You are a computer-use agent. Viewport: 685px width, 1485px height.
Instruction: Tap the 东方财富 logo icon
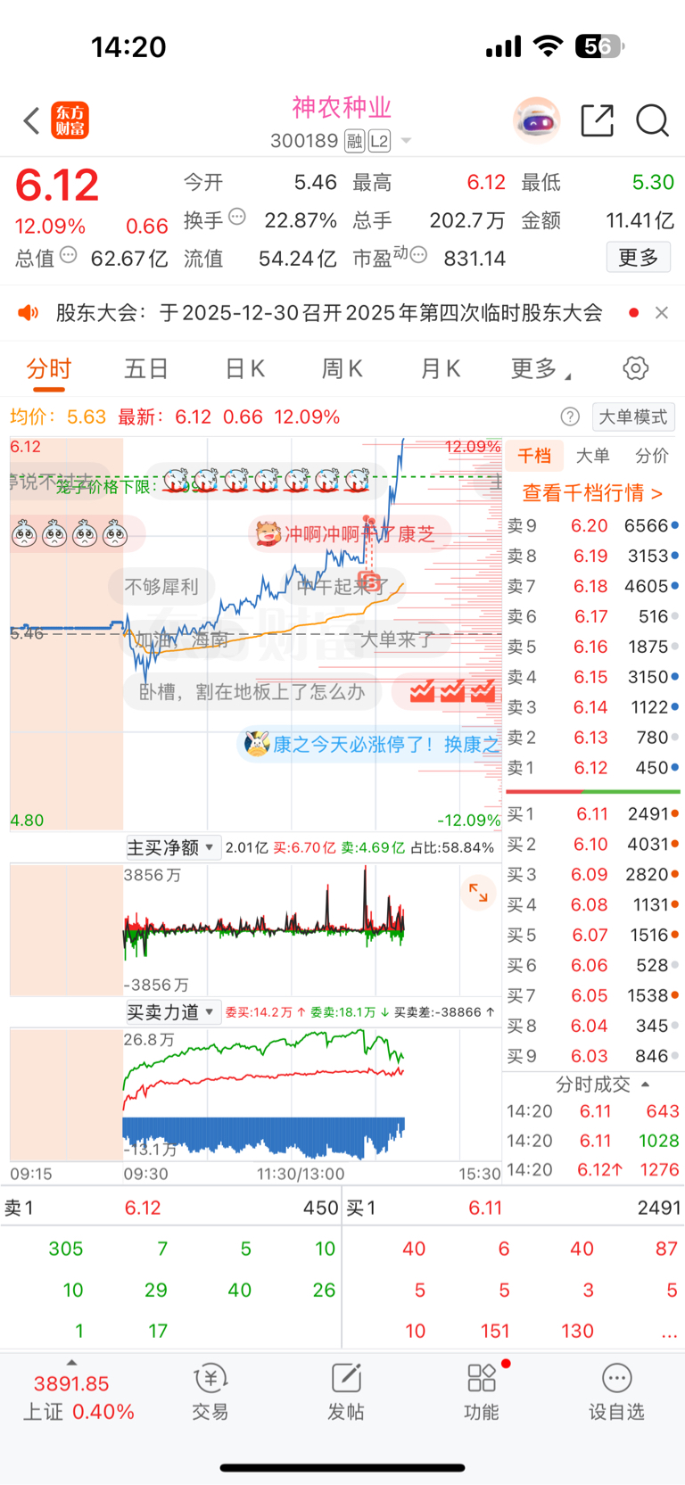click(x=70, y=120)
